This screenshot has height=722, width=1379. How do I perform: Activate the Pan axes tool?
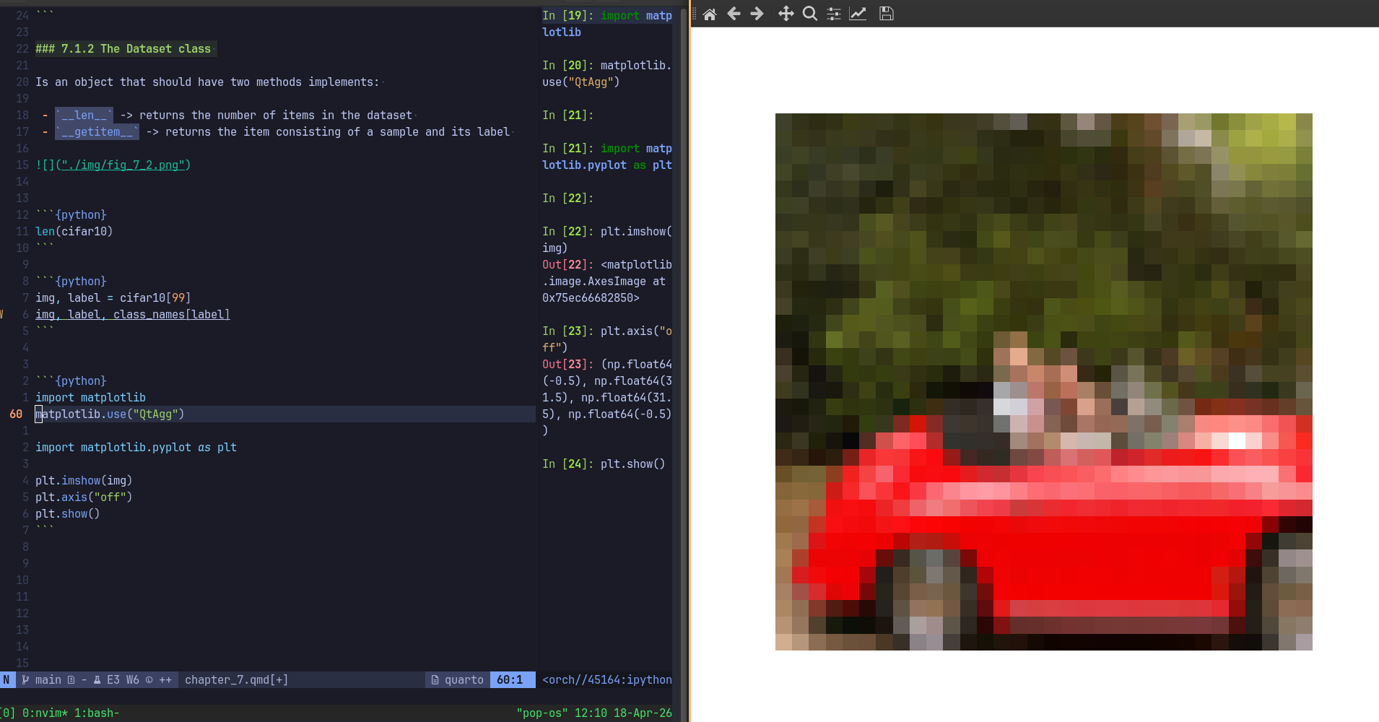pyautogui.click(x=786, y=14)
